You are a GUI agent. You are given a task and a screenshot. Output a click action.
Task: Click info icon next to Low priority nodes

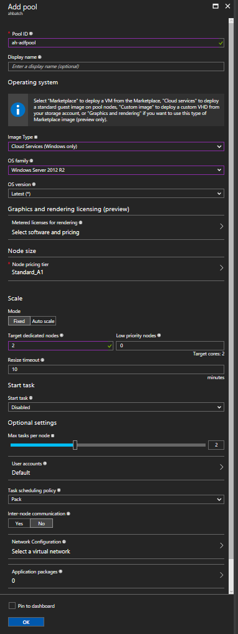tap(159, 335)
